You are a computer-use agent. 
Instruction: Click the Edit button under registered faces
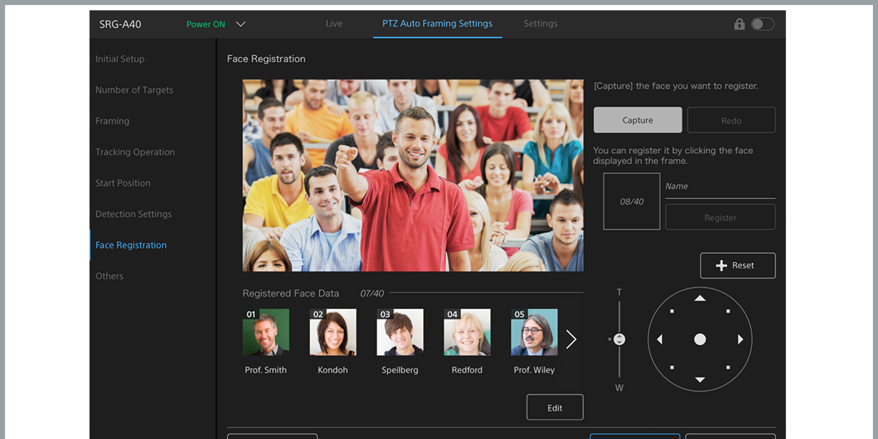554,408
